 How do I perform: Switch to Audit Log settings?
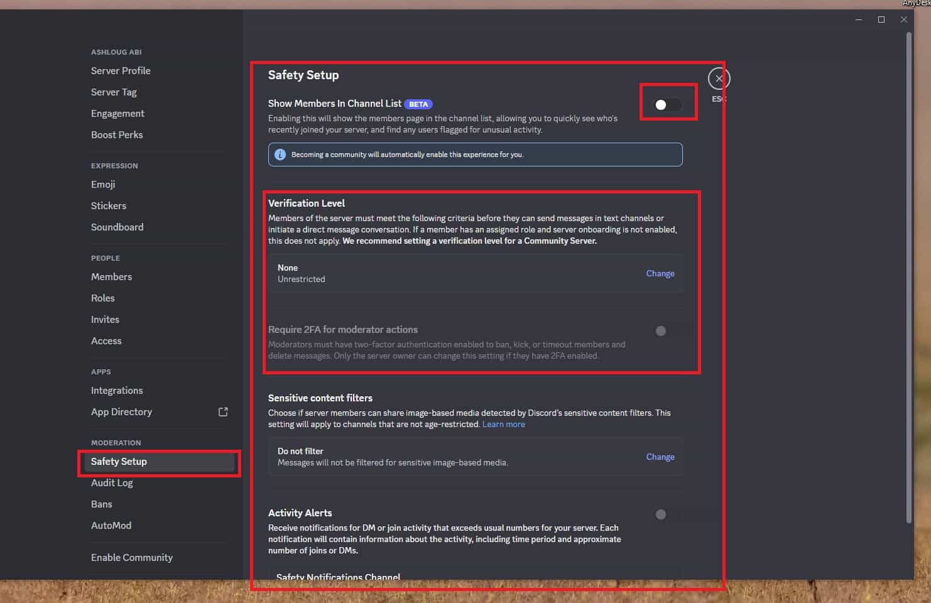pyautogui.click(x=112, y=482)
